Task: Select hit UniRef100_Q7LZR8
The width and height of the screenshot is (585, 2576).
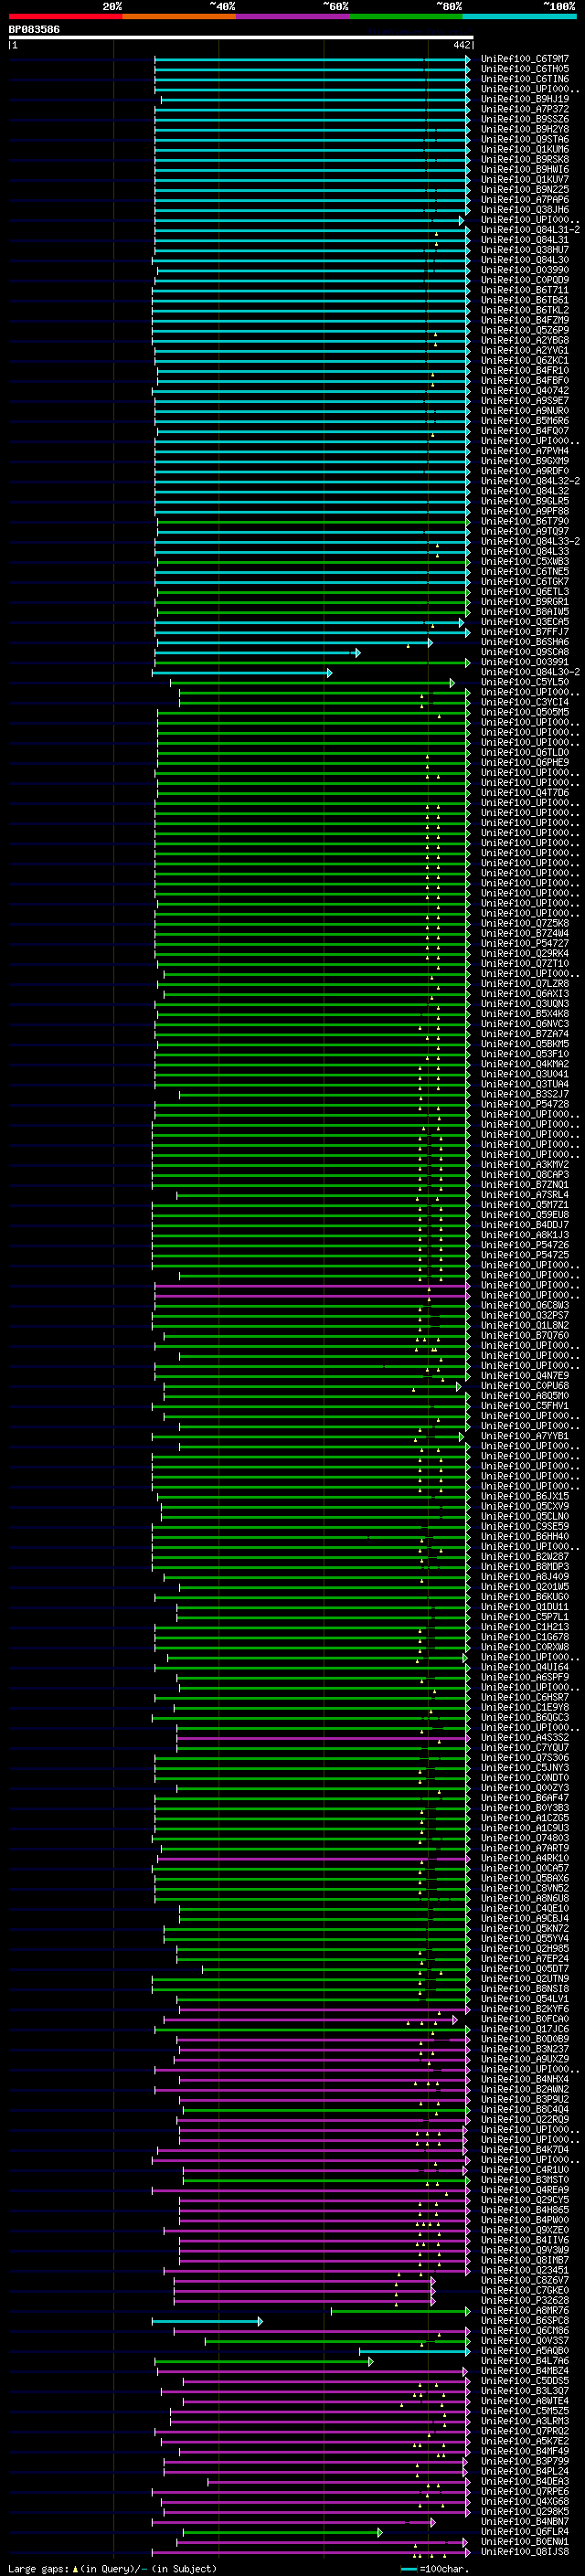Action: [x=524, y=984]
